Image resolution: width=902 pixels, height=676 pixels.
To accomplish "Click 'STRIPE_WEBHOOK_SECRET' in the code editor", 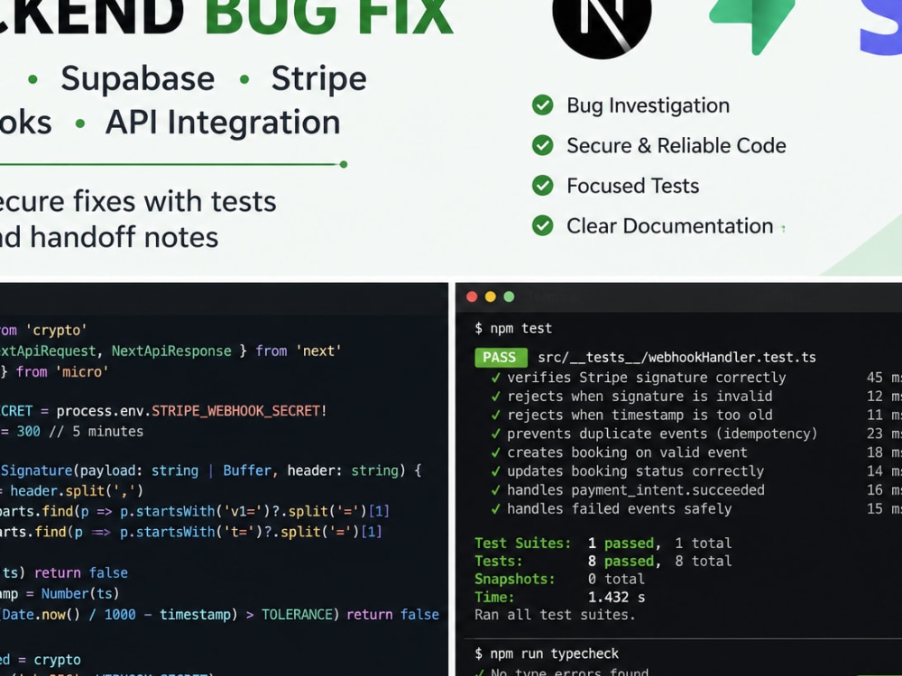I will coord(235,411).
